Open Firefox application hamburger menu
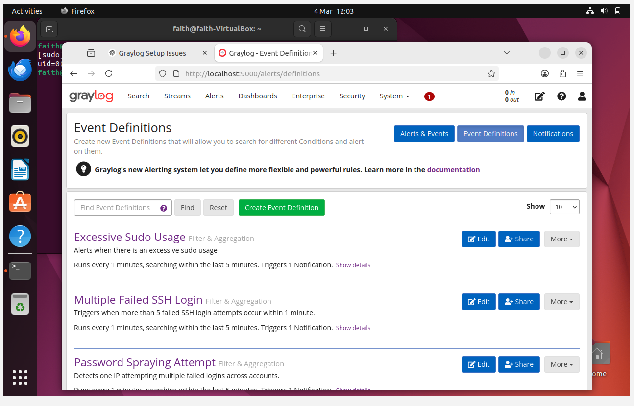Image resolution: width=634 pixels, height=406 pixels. tap(580, 73)
